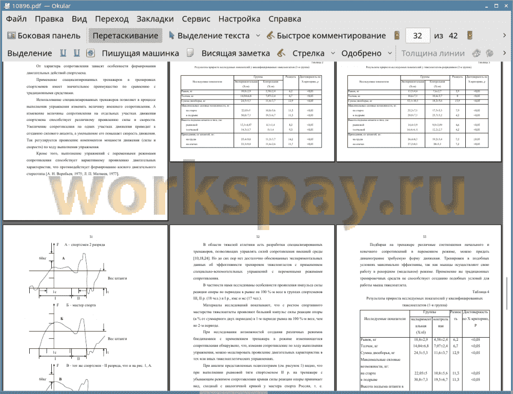Open the Настройка menu
Screen dimensions: 513x394
239,19
